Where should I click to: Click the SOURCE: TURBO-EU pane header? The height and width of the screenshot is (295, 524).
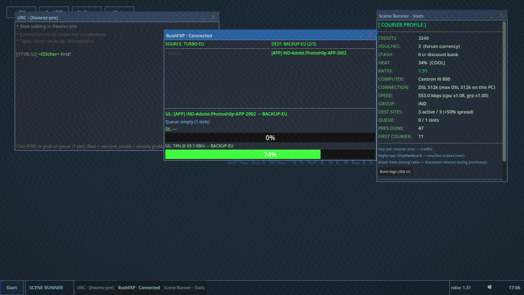[185, 44]
